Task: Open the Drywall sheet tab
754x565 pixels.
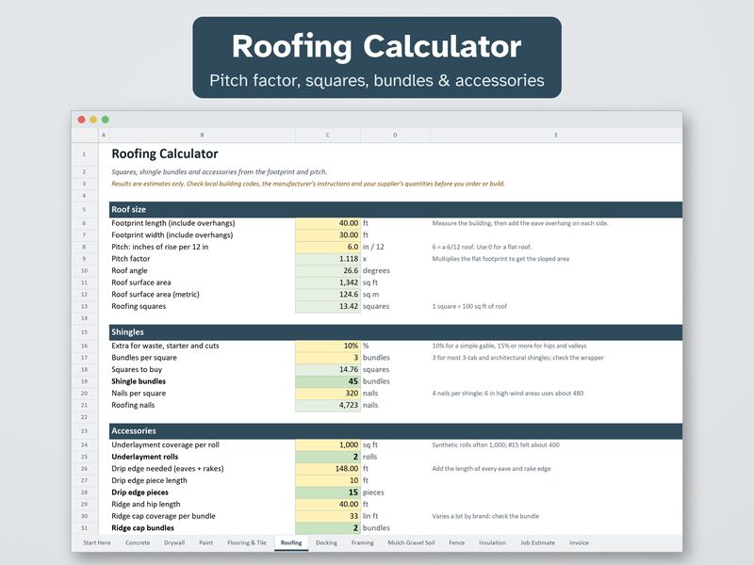Action: click(174, 542)
